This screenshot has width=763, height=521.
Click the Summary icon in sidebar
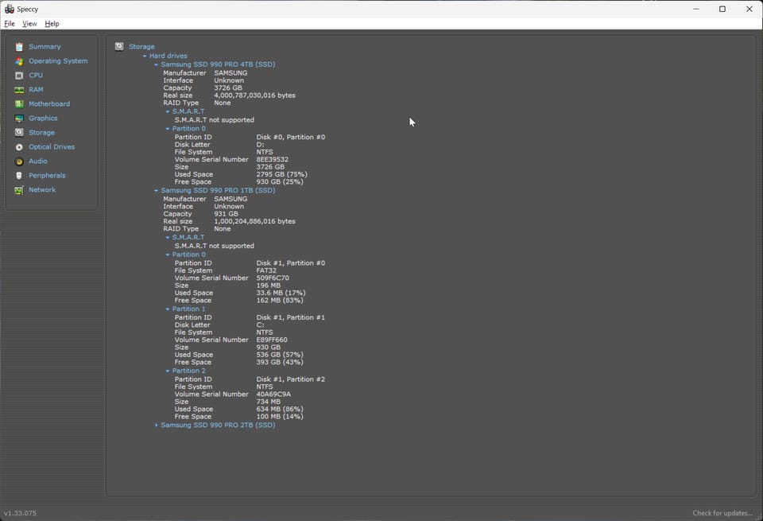tap(19, 47)
